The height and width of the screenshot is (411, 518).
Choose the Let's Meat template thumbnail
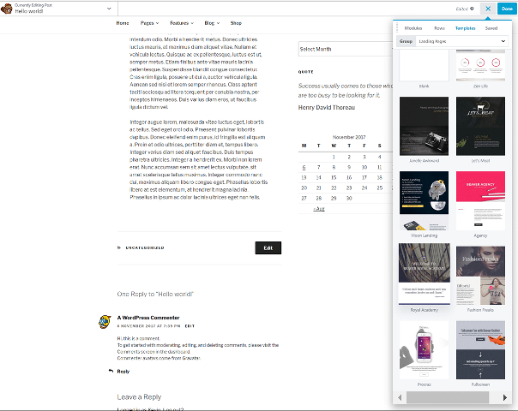(x=480, y=126)
